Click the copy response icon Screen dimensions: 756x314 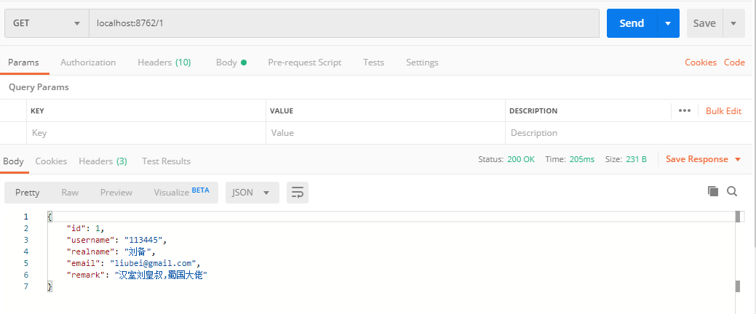coord(713,191)
